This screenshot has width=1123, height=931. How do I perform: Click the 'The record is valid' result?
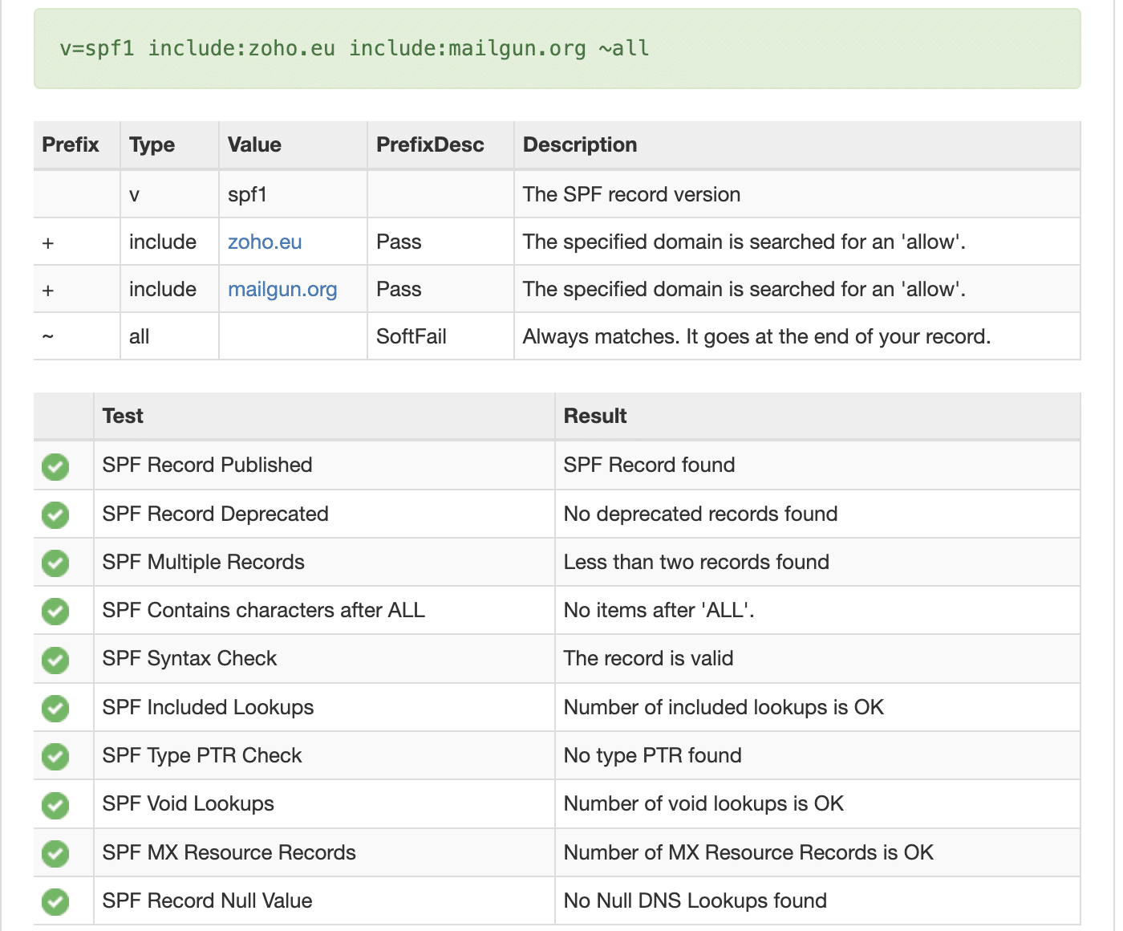coord(648,658)
